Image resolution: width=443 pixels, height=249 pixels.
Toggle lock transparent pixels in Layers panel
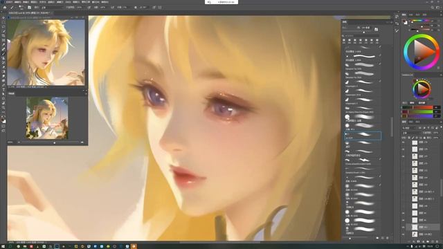coord(409,138)
